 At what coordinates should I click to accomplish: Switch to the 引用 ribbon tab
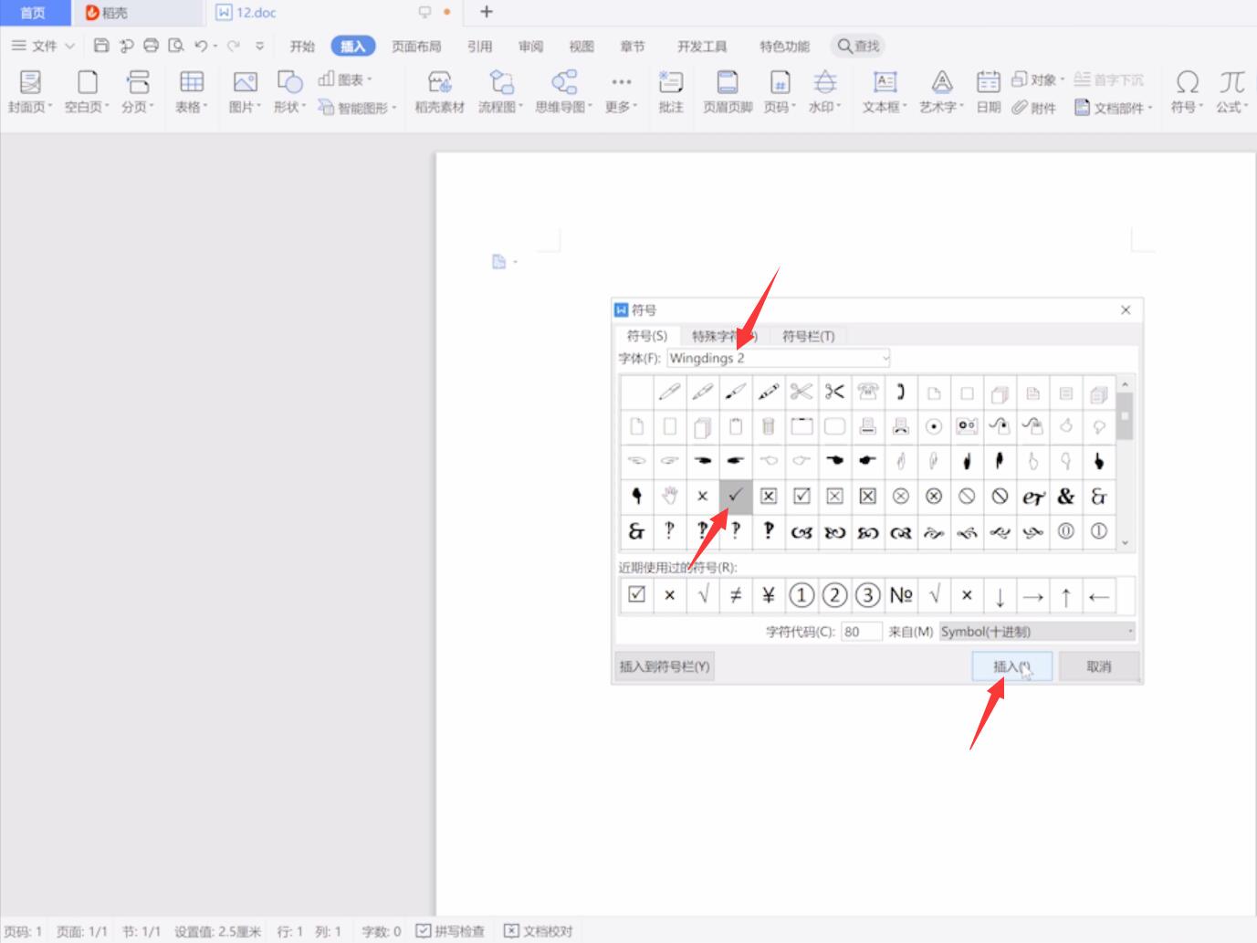click(479, 47)
